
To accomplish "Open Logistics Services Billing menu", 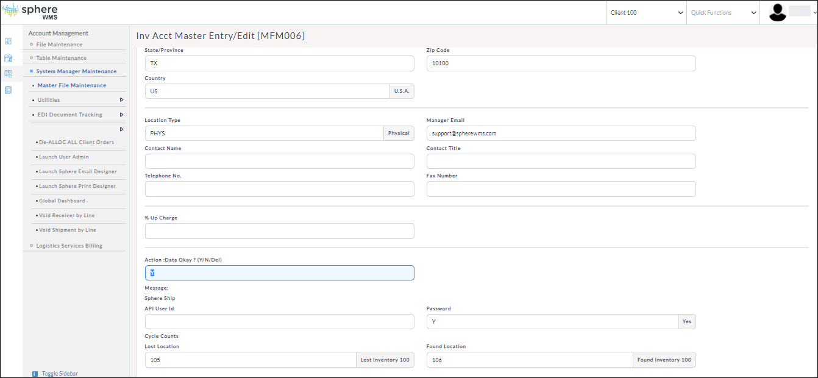I will [69, 246].
